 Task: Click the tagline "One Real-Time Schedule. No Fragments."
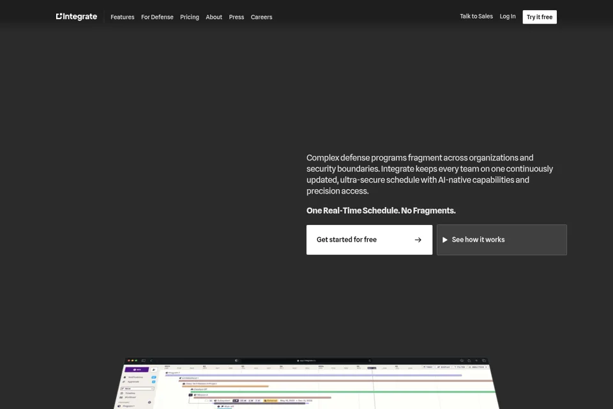(381, 210)
